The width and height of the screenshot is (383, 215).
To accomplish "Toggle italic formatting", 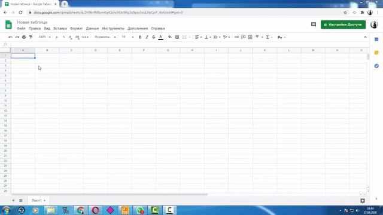I will pyautogui.click(x=147, y=37).
